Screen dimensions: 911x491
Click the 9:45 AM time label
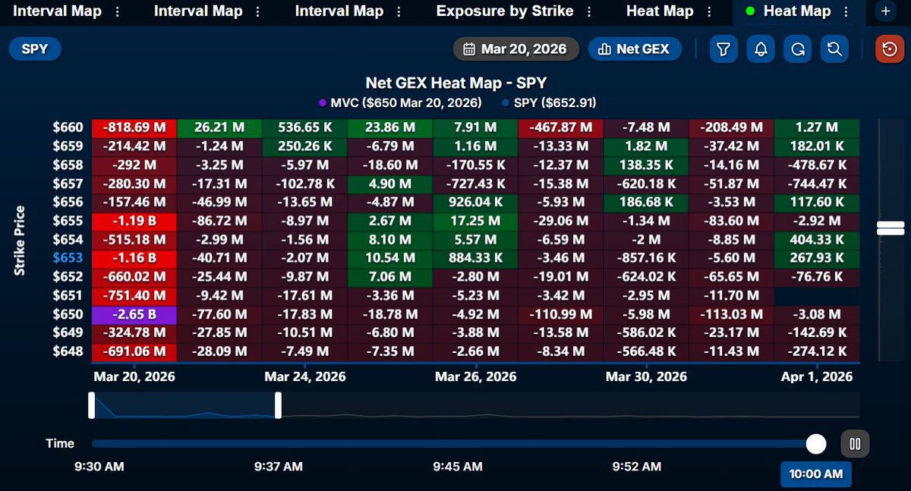pos(457,467)
